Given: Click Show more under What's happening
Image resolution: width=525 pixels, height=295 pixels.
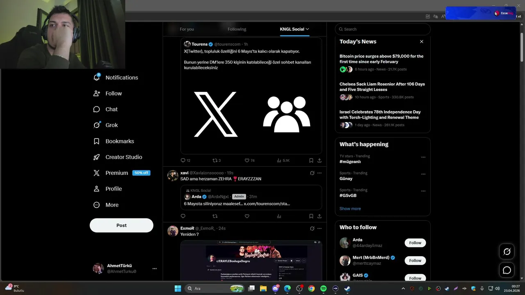Looking at the screenshot, I should (350, 209).
